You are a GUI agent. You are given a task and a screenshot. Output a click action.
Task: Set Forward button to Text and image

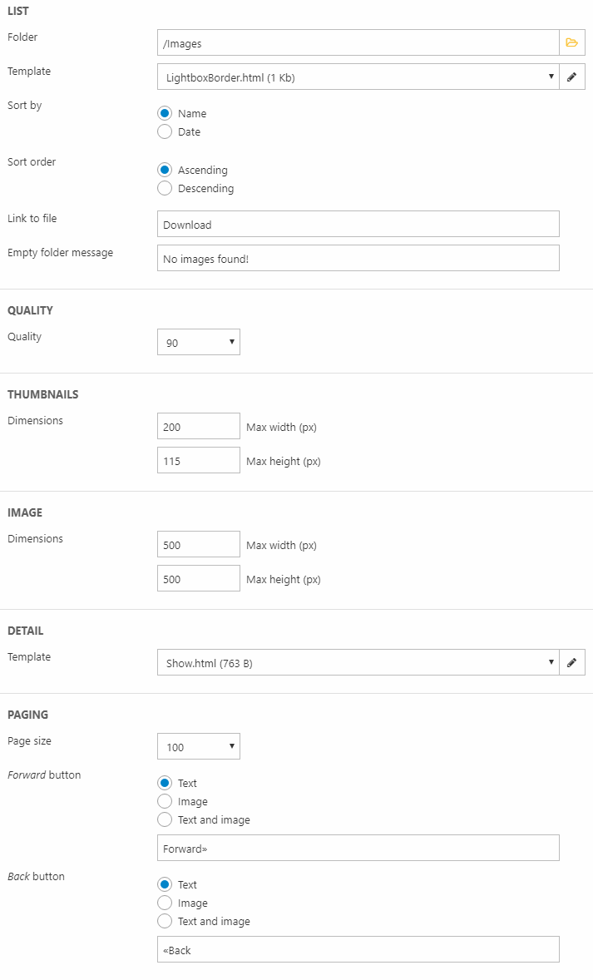tap(165, 820)
